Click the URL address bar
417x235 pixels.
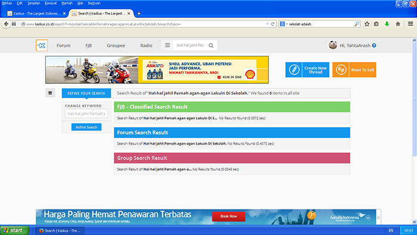tap(144, 24)
